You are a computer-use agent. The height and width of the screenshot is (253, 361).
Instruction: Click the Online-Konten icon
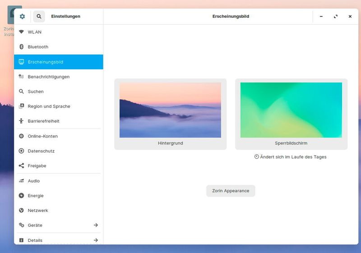(x=21, y=136)
